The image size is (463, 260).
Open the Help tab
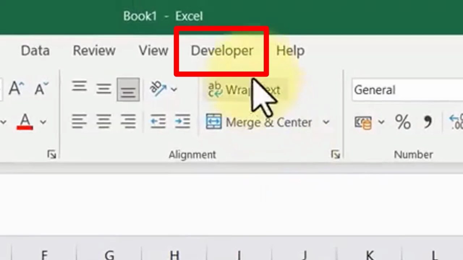[x=290, y=51]
